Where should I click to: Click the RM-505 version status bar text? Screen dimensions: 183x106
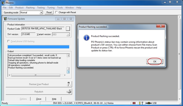83,103
